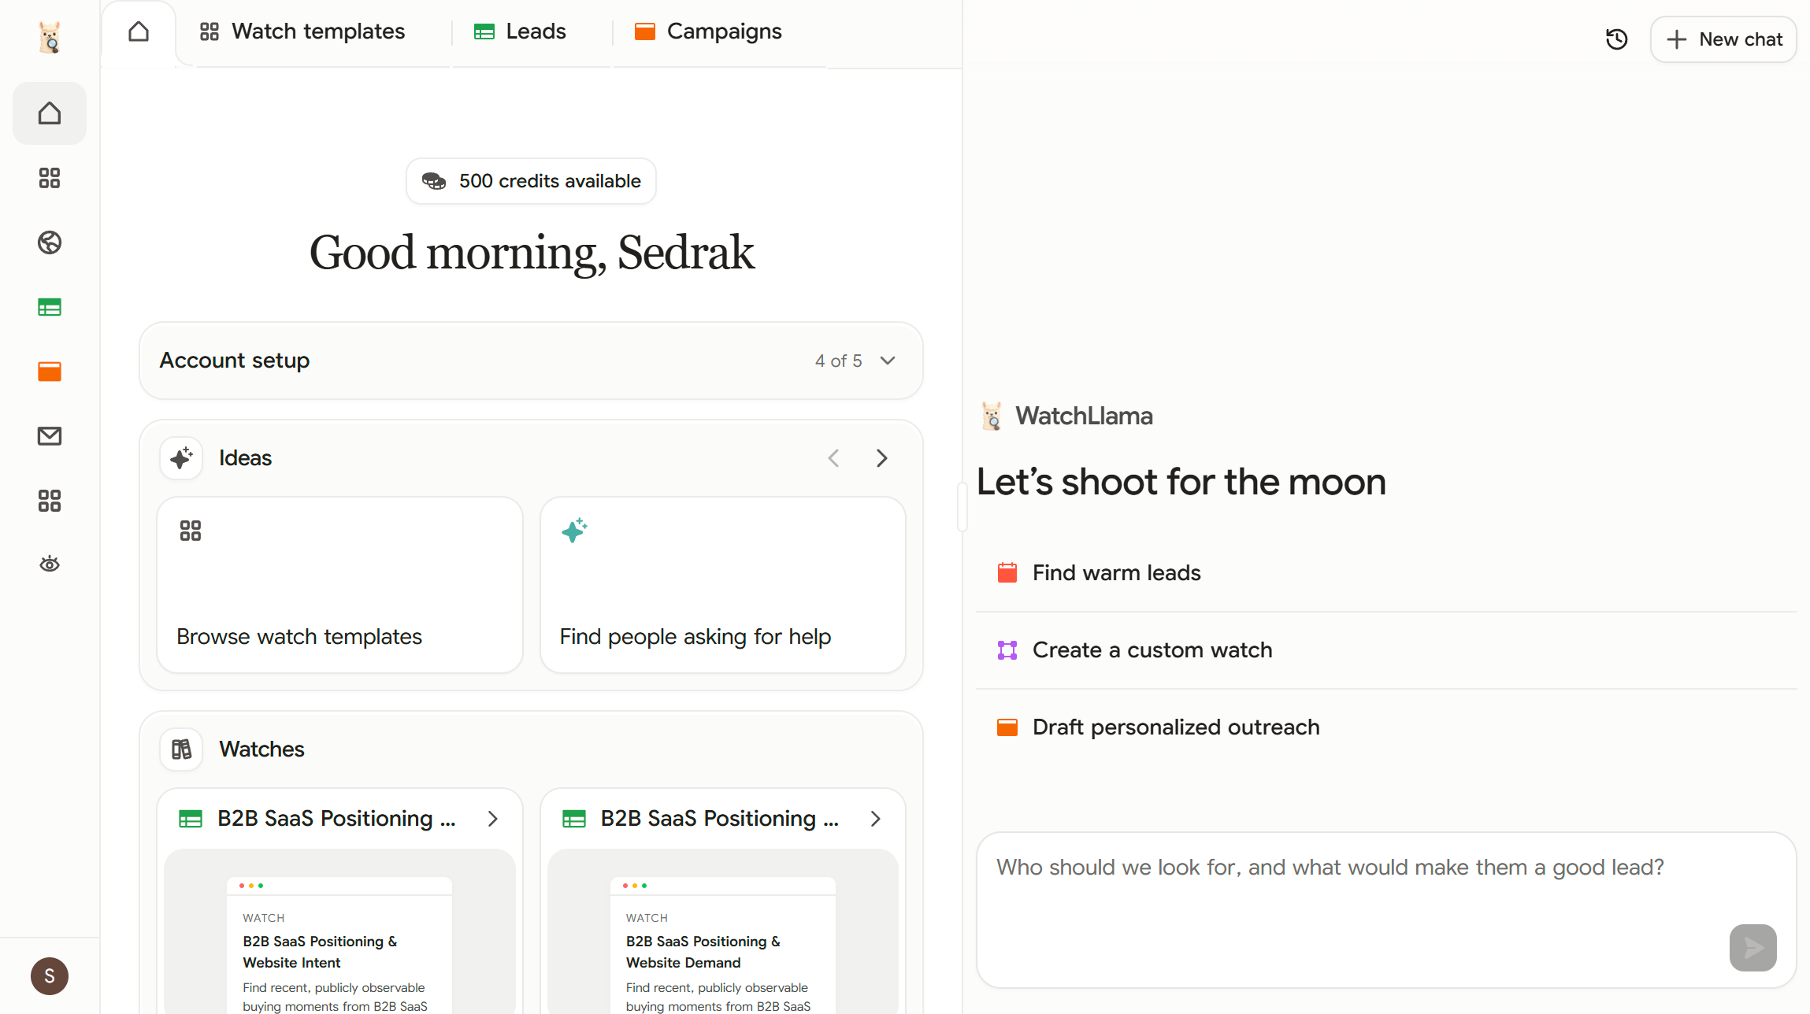This screenshot has width=1810, height=1014.
Task: Click the send message arrow button
Action: (x=1753, y=948)
